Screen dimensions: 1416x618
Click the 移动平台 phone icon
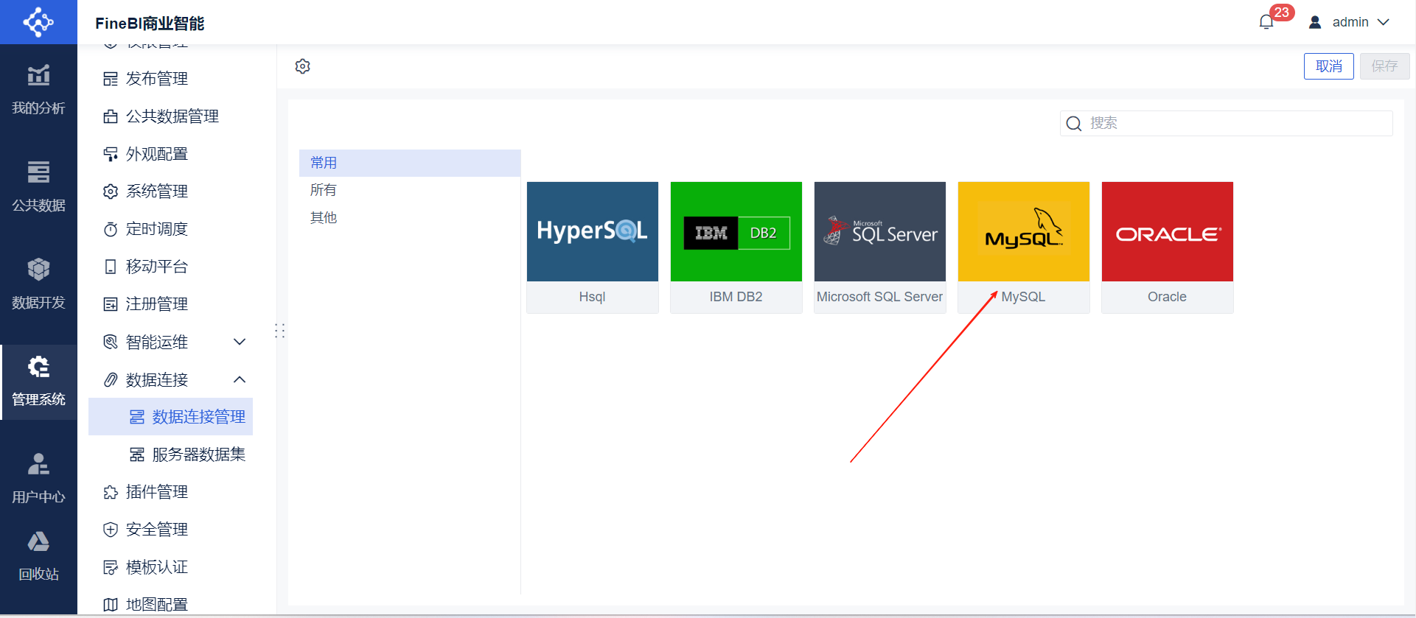click(111, 267)
